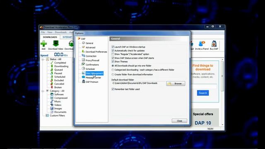Select the Compressed category in sidebar
Image resolution: width=265 pixels, height=149 pixels.
[61, 98]
